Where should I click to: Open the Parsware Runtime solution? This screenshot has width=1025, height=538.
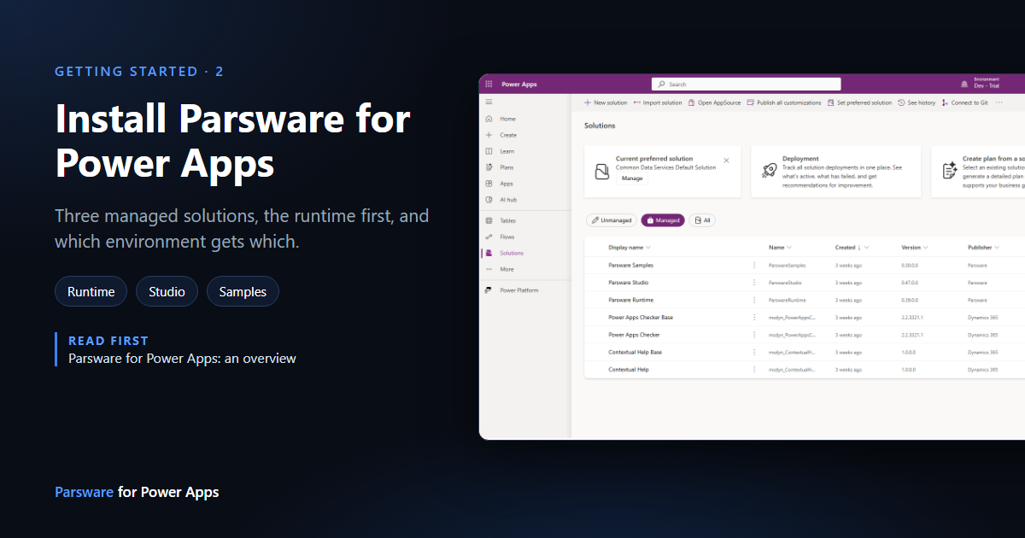click(x=630, y=301)
